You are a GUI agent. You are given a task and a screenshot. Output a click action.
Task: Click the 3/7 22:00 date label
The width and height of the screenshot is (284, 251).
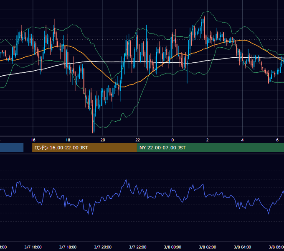[x=138, y=247]
